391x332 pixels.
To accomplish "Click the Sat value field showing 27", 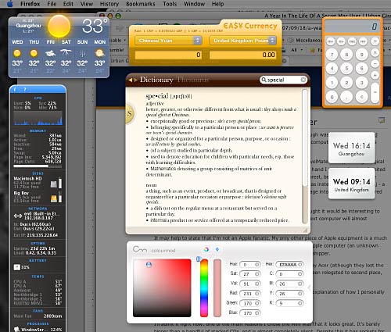I will click(x=249, y=274).
